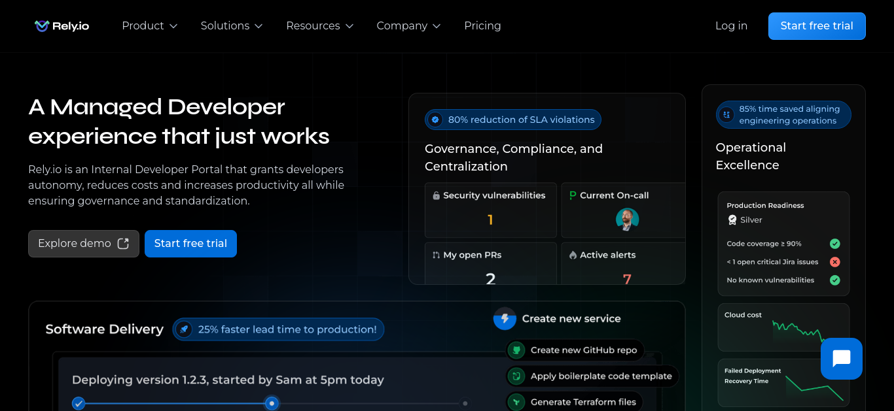Click the Security vulnerabilities count 1
The width and height of the screenshot is (894, 411).
coord(490,220)
